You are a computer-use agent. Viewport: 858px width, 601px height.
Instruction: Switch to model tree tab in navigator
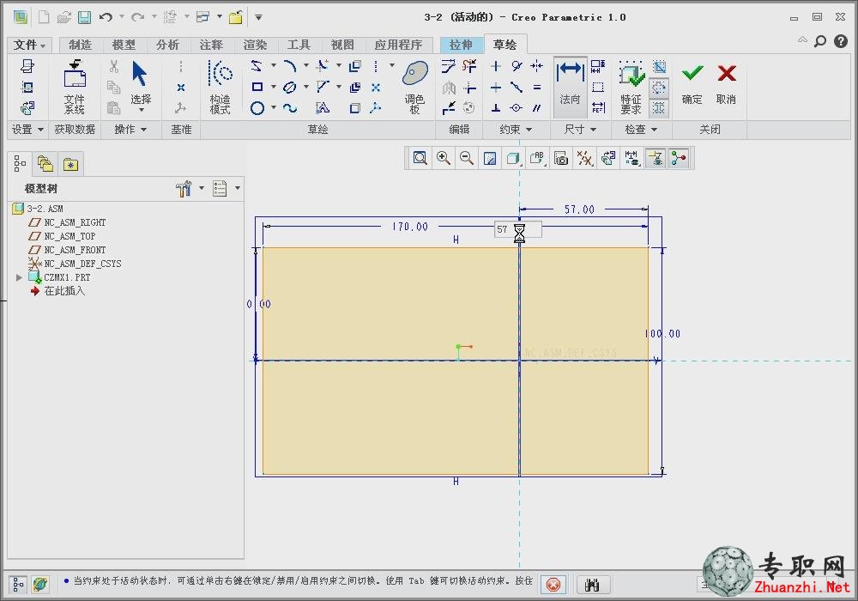[x=21, y=163]
